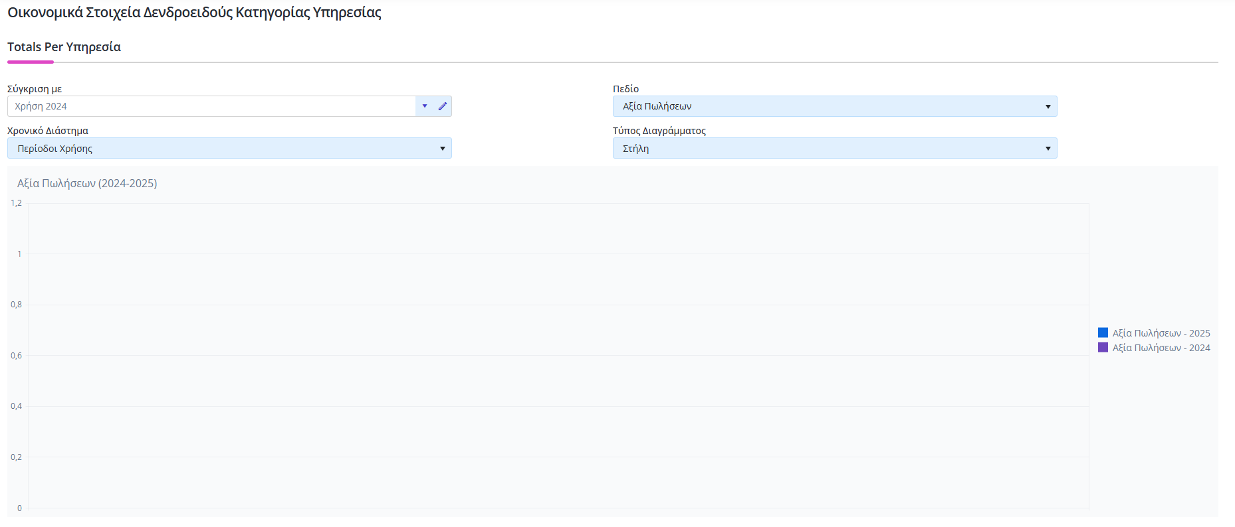1235x527 pixels.
Task: Click the Πεδίο field label
Action: (x=625, y=89)
